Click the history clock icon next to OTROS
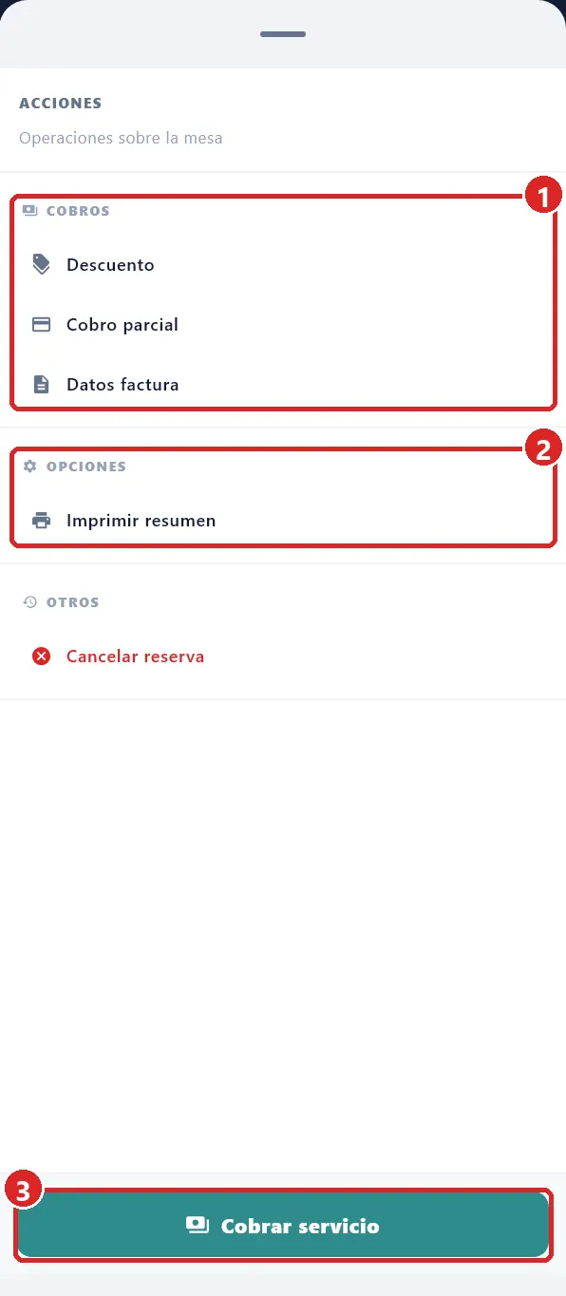Viewport: 566px width, 1296px height. [29, 602]
